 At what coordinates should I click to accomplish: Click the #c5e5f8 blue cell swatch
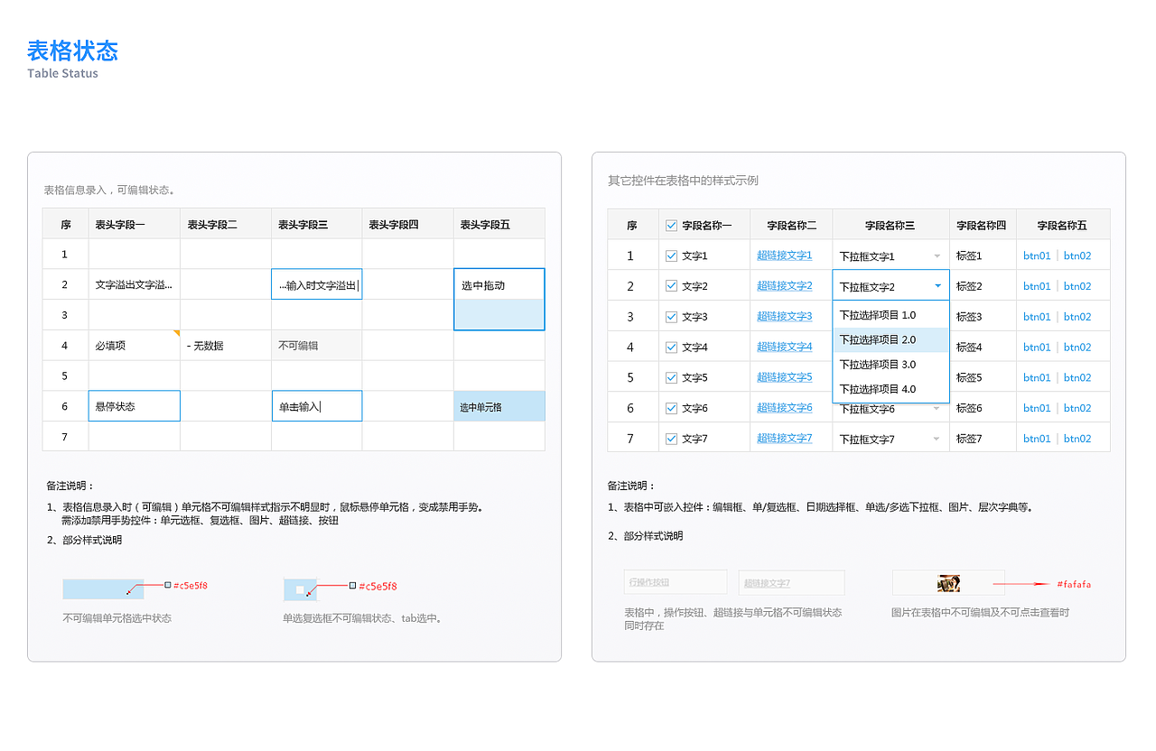(103, 589)
